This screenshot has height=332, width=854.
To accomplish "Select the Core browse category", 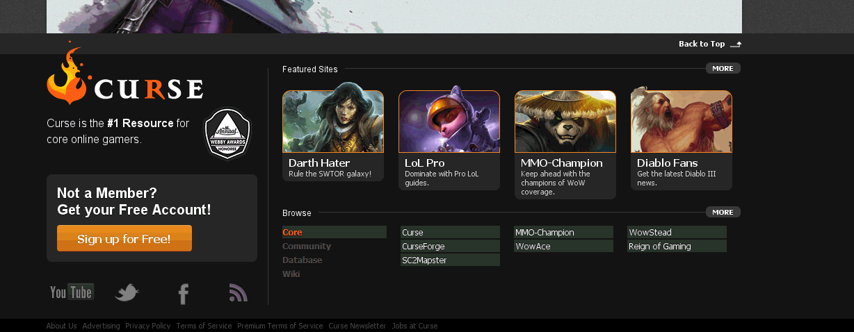I will click(335, 232).
